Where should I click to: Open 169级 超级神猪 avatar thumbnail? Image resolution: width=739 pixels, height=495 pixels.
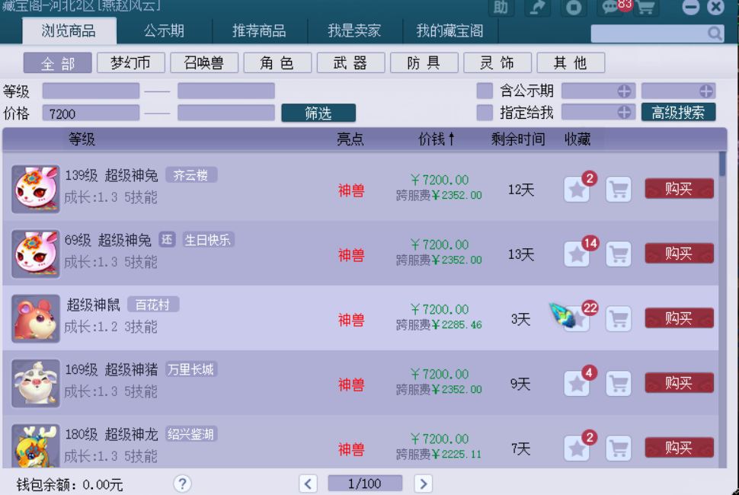[36, 383]
